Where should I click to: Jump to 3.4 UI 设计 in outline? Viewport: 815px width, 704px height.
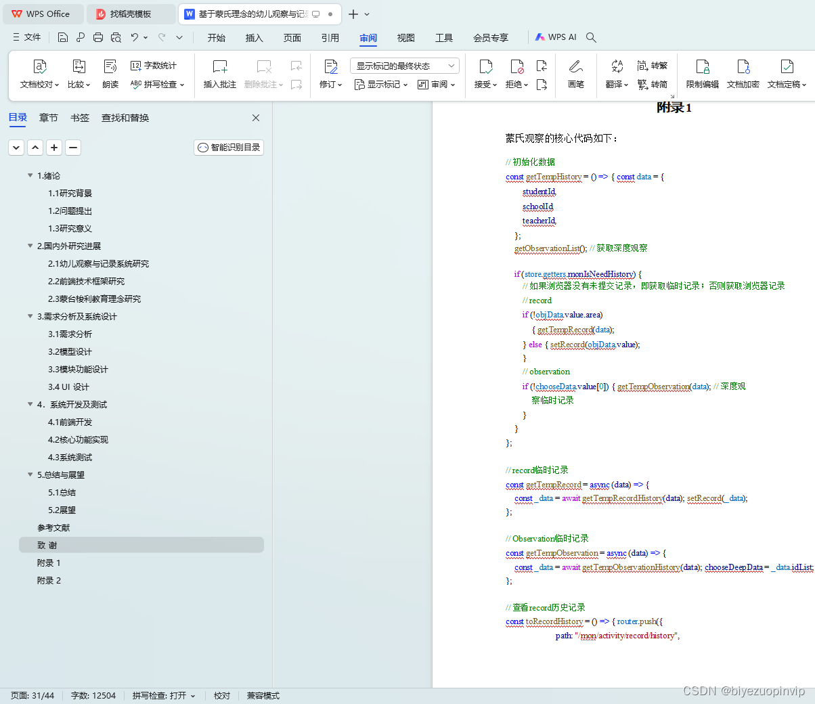coord(68,387)
